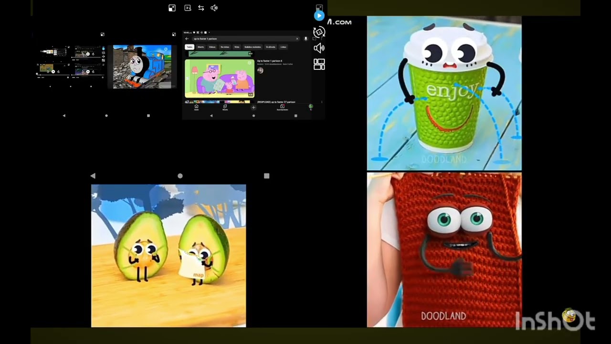The height and width of the screenshot is (344, 611).
Task: Tap the screen rotation lock icon
Action: pos(319,32)
